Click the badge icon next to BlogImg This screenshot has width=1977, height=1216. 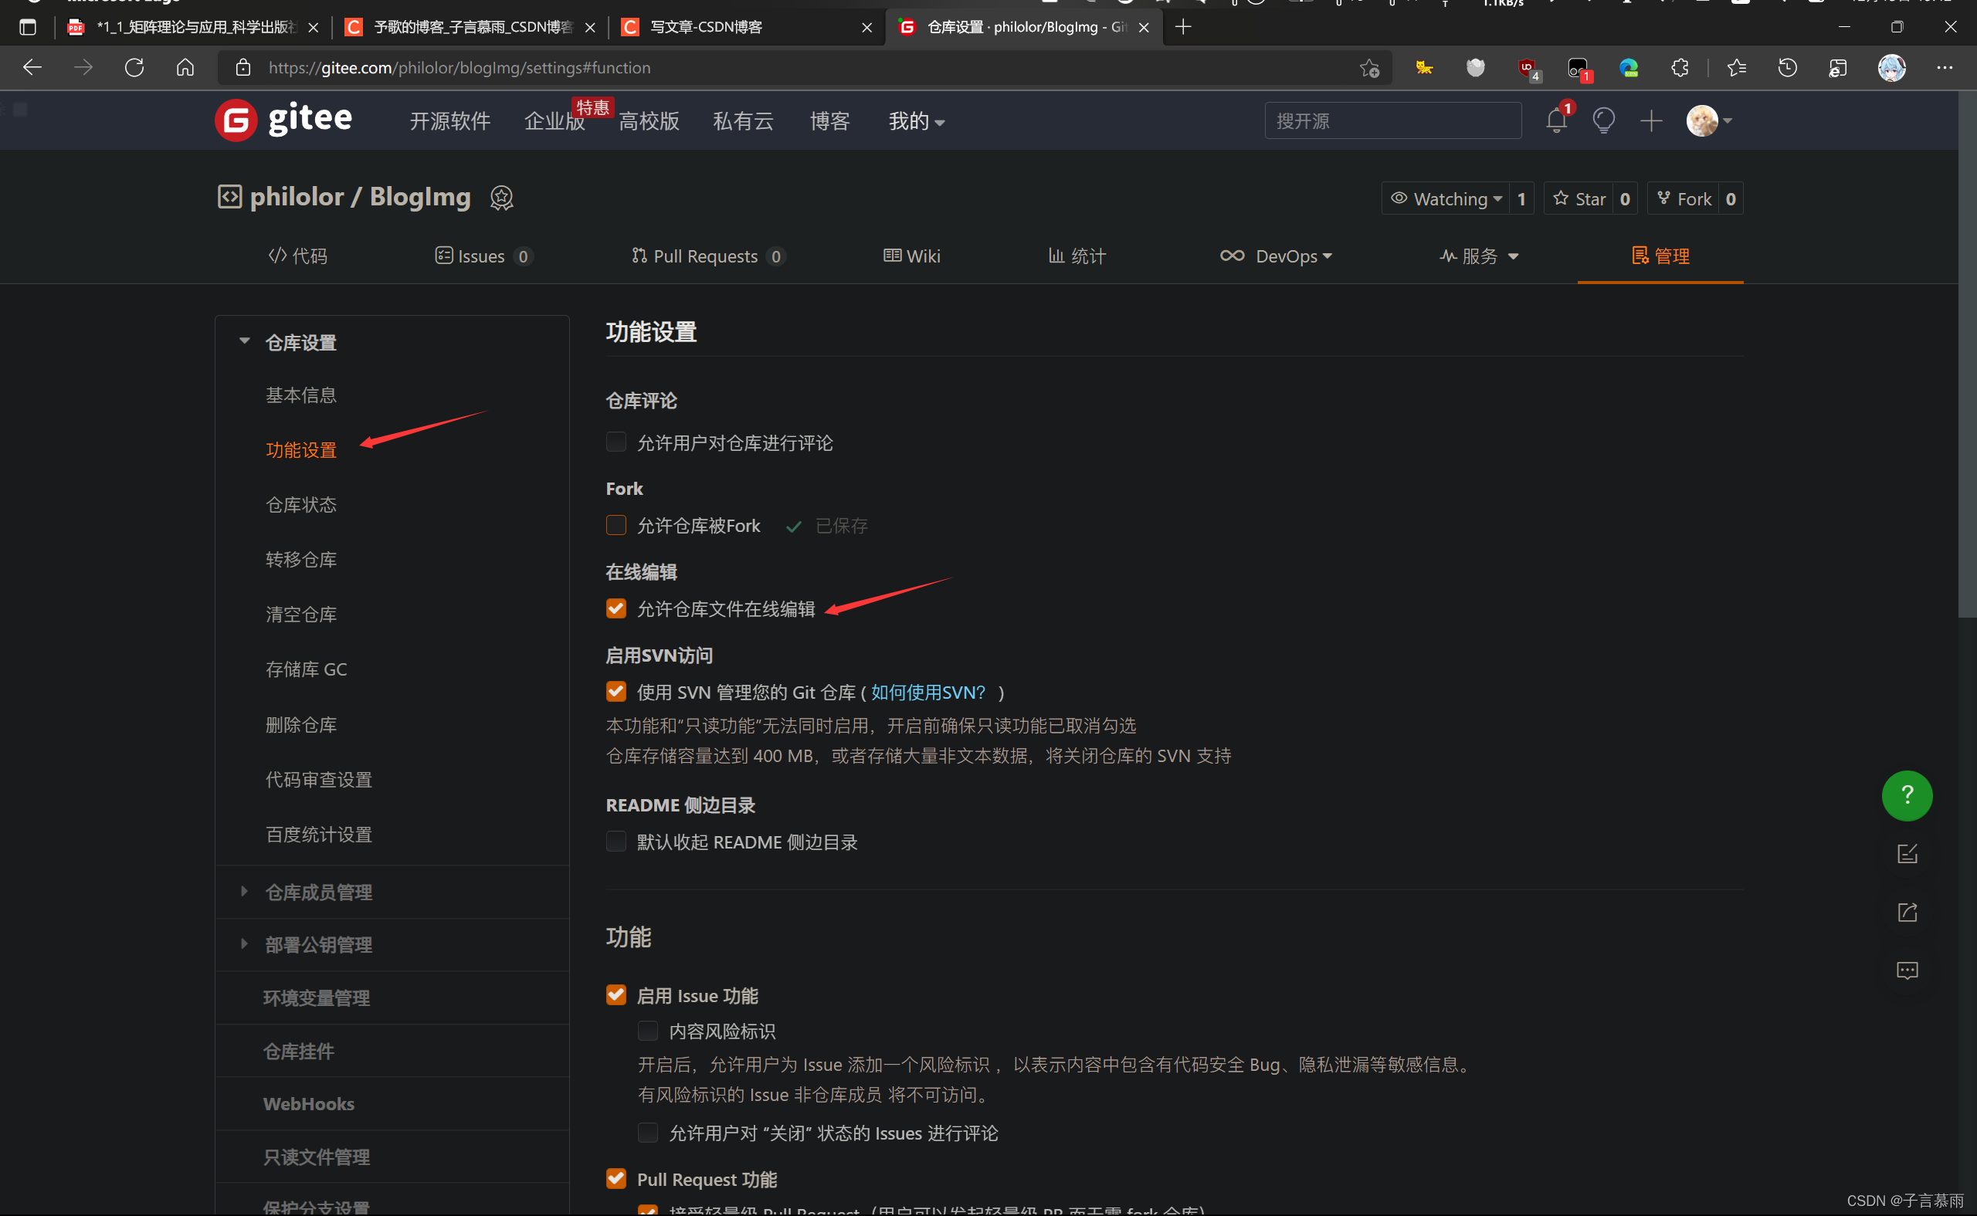pyautogui.click(x=501, y=197)
